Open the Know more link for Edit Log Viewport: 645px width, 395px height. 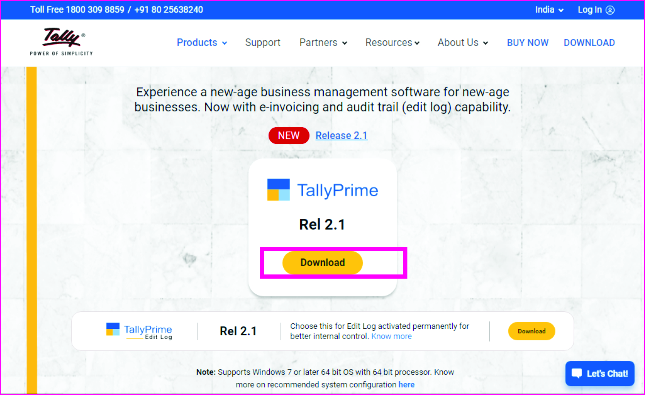pos(391,336)
